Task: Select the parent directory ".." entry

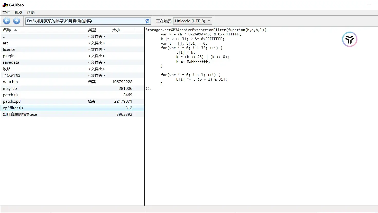Action: pos(72,36)
